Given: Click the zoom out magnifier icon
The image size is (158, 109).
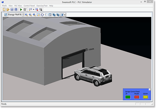Looking at the screenshot, I should (x=30, y=15).
